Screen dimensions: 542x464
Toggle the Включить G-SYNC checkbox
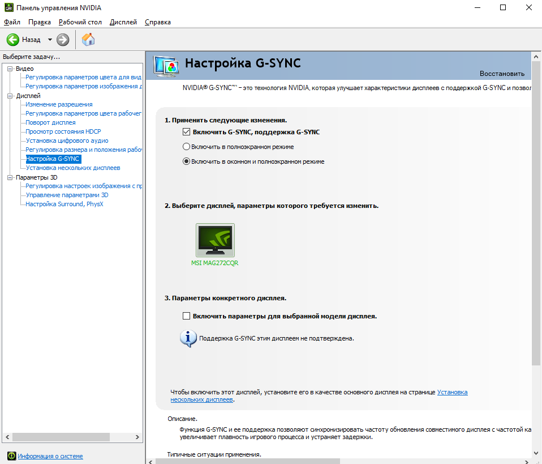tap(186, 132)
